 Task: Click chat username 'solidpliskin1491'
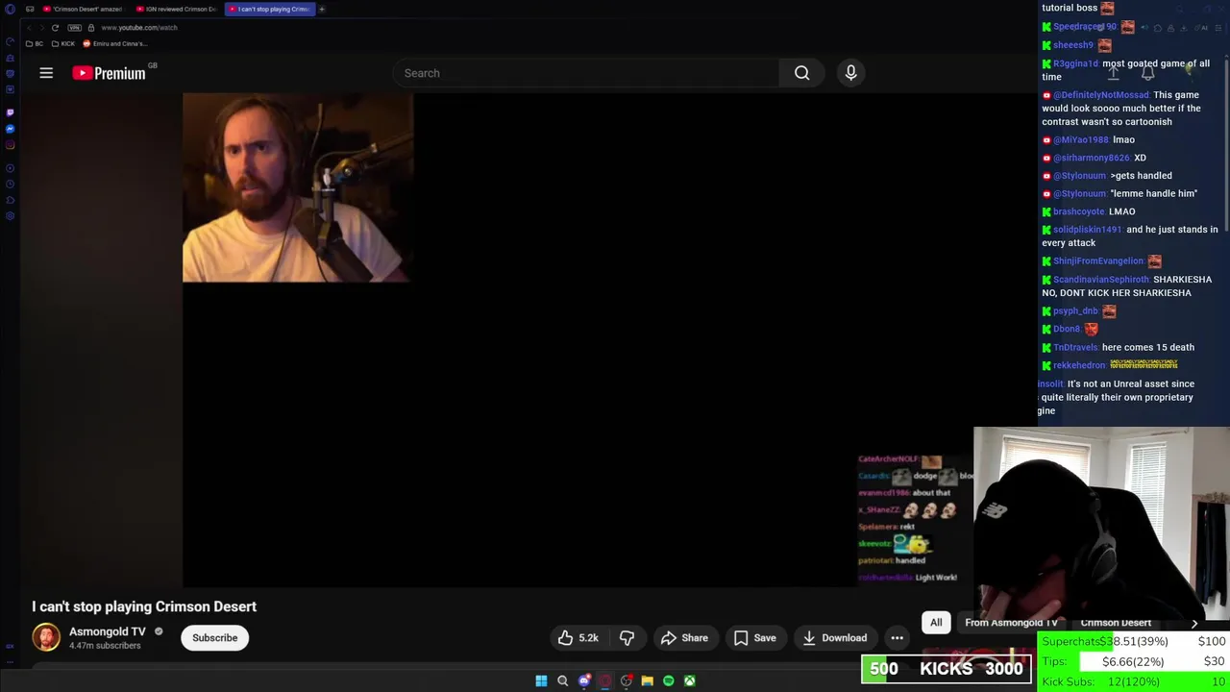pos(1088,230)
